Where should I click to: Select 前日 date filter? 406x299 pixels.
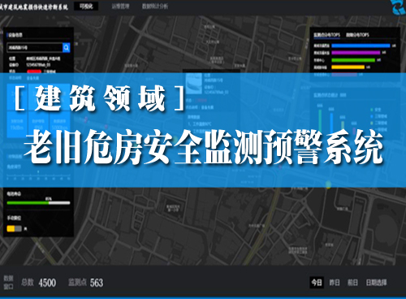352,283
